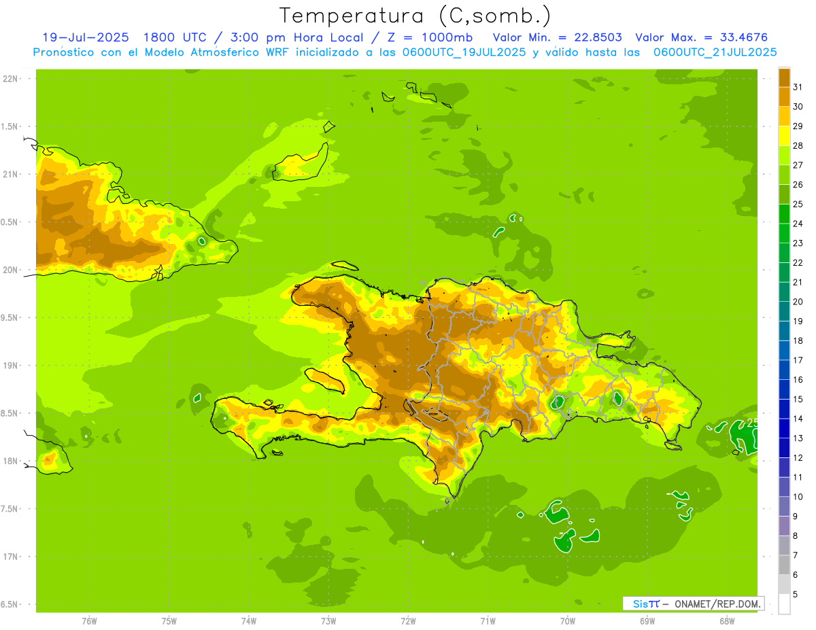Click the "25" contour label on the map
Image resolution: width=816 pixels, height=630 pixels.
tap(752, 423)
